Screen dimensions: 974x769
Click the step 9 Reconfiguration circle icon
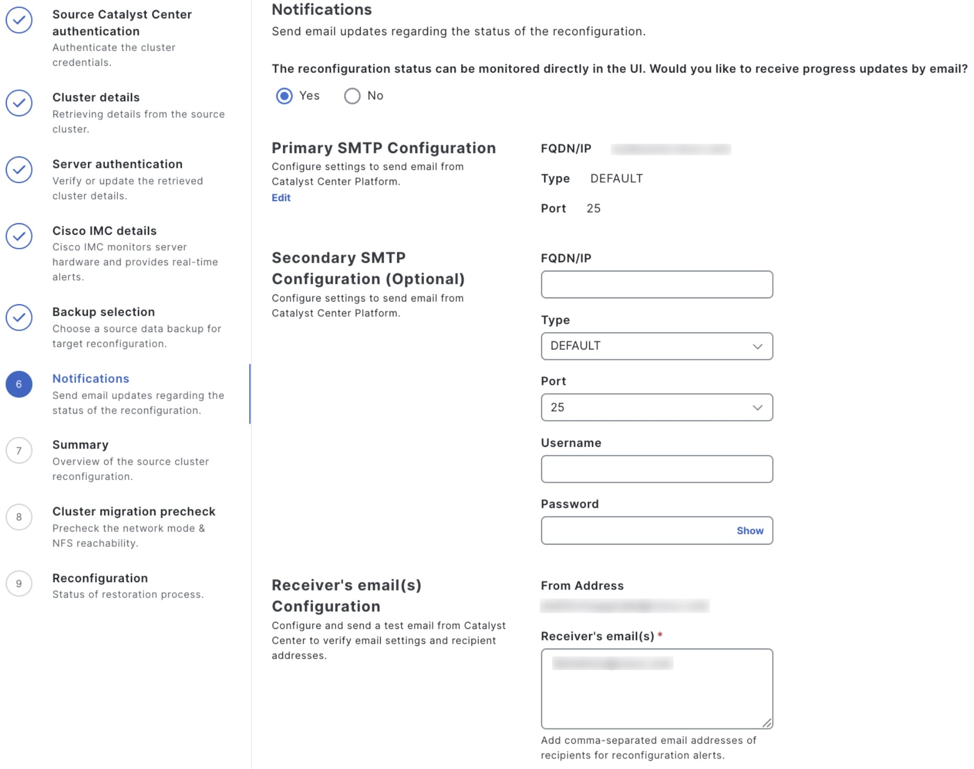(19, 584)
